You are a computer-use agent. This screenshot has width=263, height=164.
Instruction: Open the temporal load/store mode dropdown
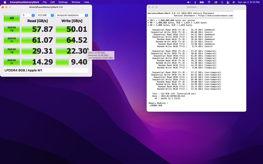pyautogui.click(x=72, y=15)
